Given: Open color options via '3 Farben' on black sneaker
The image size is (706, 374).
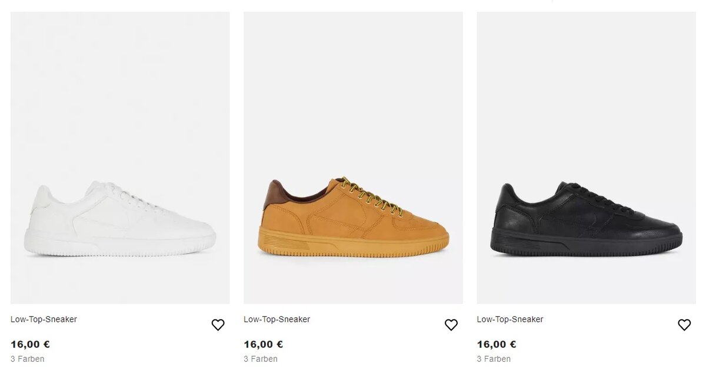Looking at the screenshot, I should coord(494,358).
